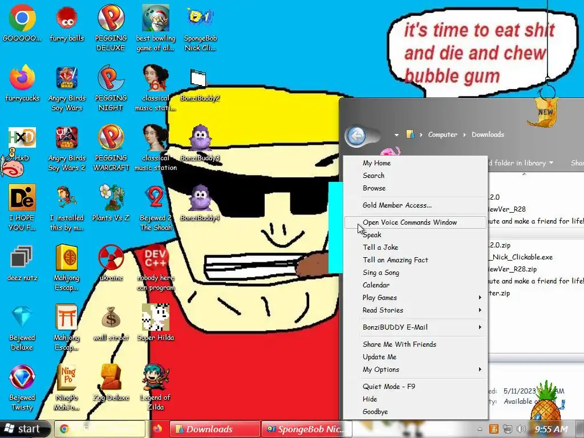Open the wall street money bag icon

[111, 323]
